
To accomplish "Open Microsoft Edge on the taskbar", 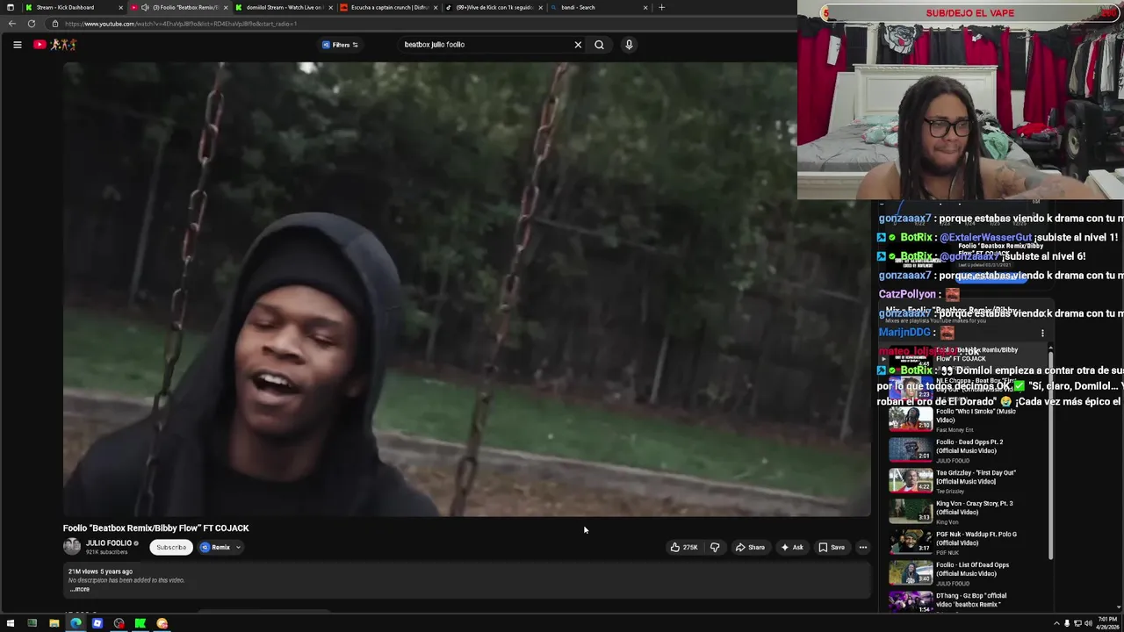I will (x=76, y=623).
